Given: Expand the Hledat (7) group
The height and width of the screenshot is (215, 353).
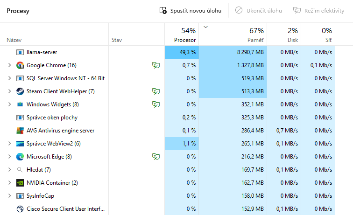Looking at the screenshot, I should point(9,170).
